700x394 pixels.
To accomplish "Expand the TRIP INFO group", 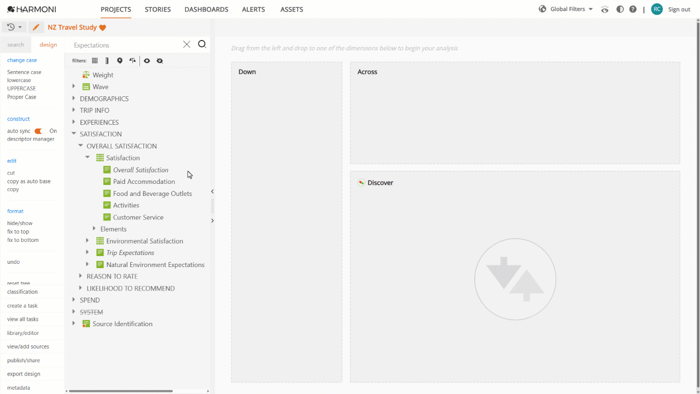I will (x=74, y=111).
